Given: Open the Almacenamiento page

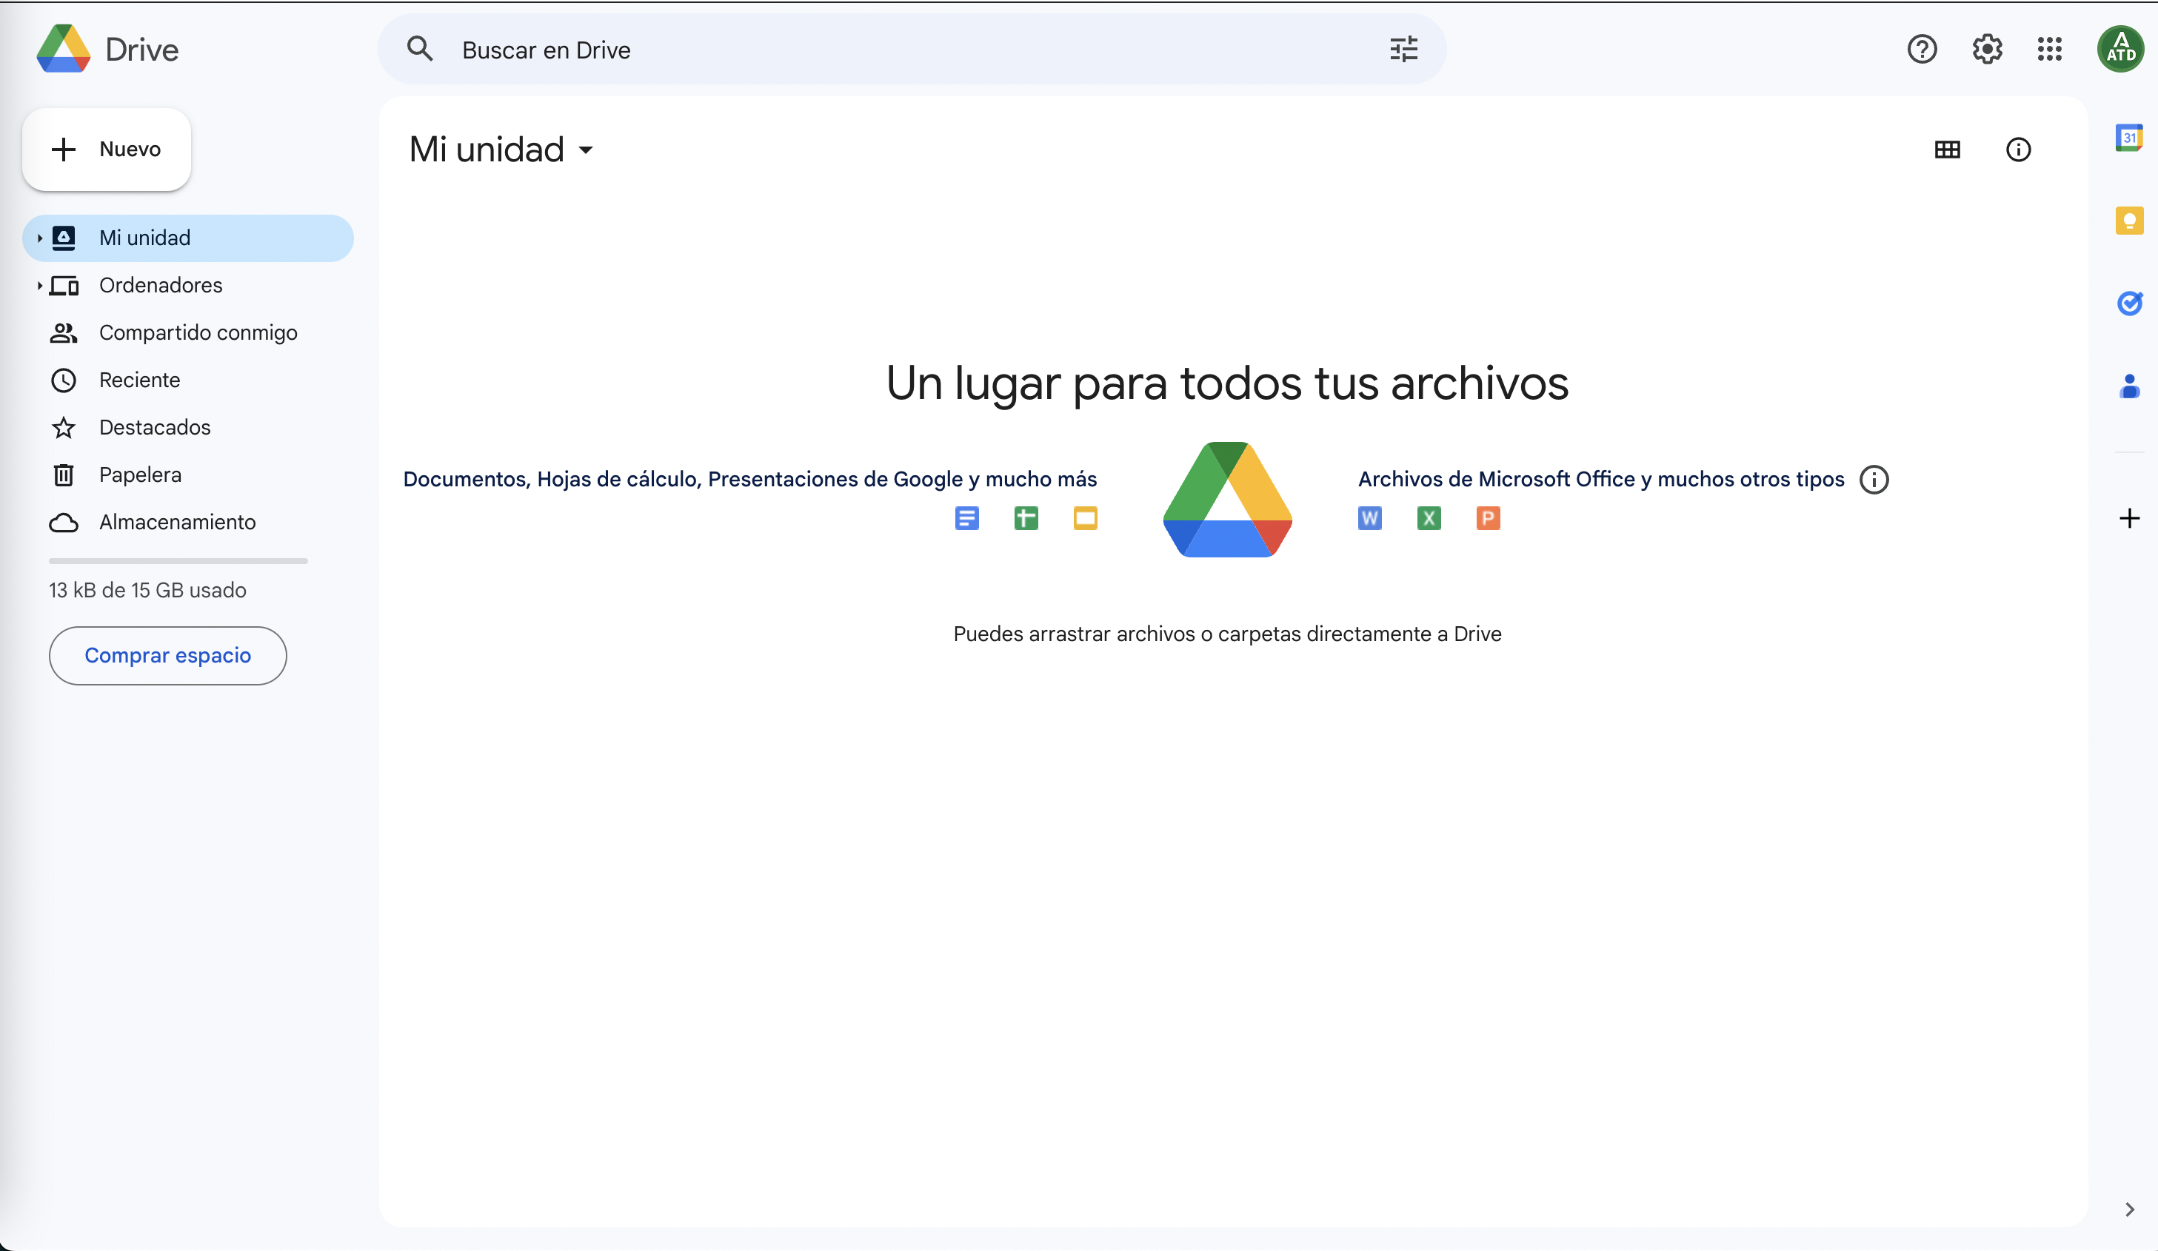Looking at the screenshot, I should point(187,523).
